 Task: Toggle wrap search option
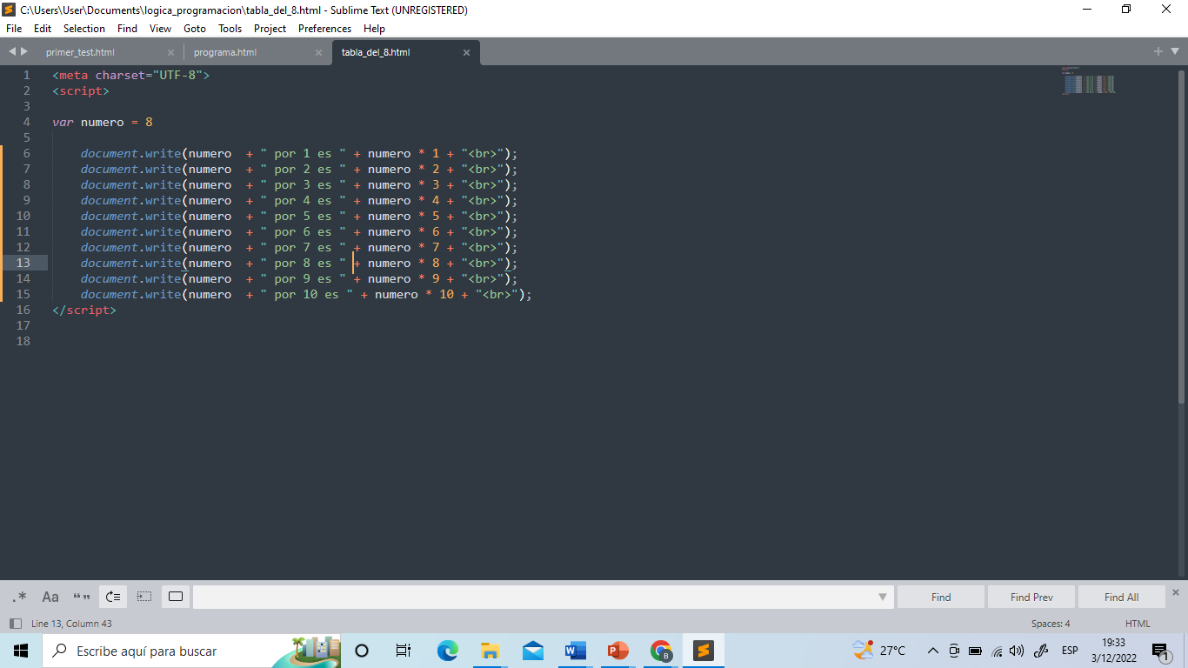[x=113, y=597]
